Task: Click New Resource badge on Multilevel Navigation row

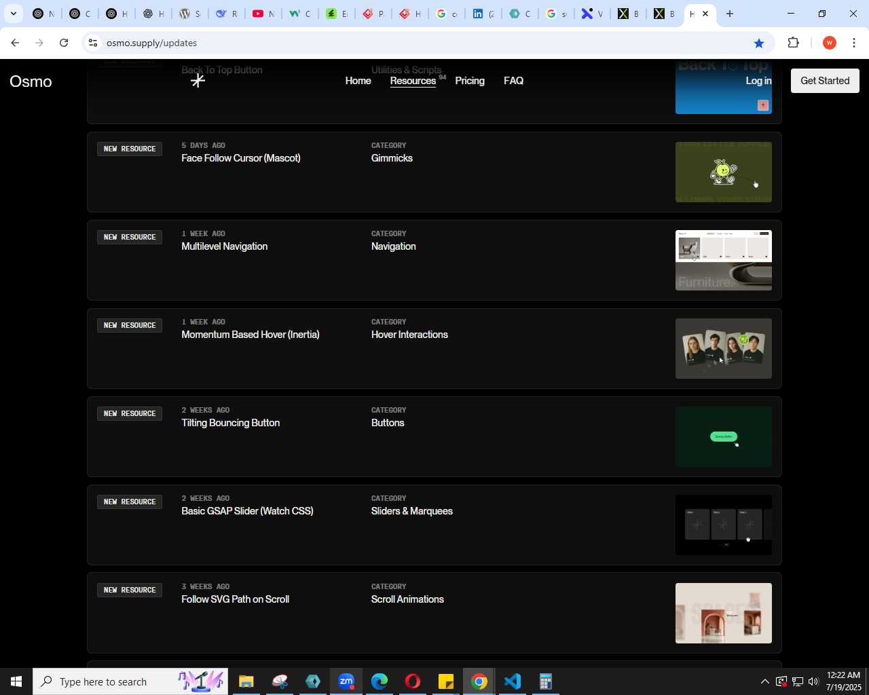Action: [x=130, y=237]
